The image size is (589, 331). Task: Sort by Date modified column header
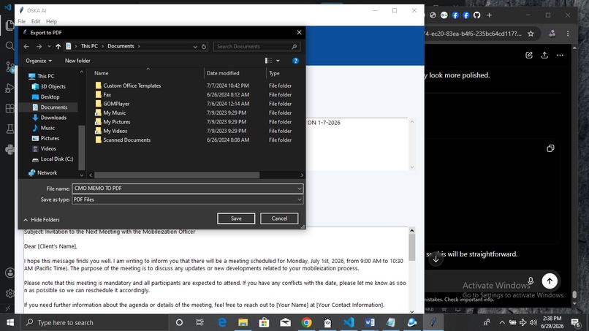235,73
